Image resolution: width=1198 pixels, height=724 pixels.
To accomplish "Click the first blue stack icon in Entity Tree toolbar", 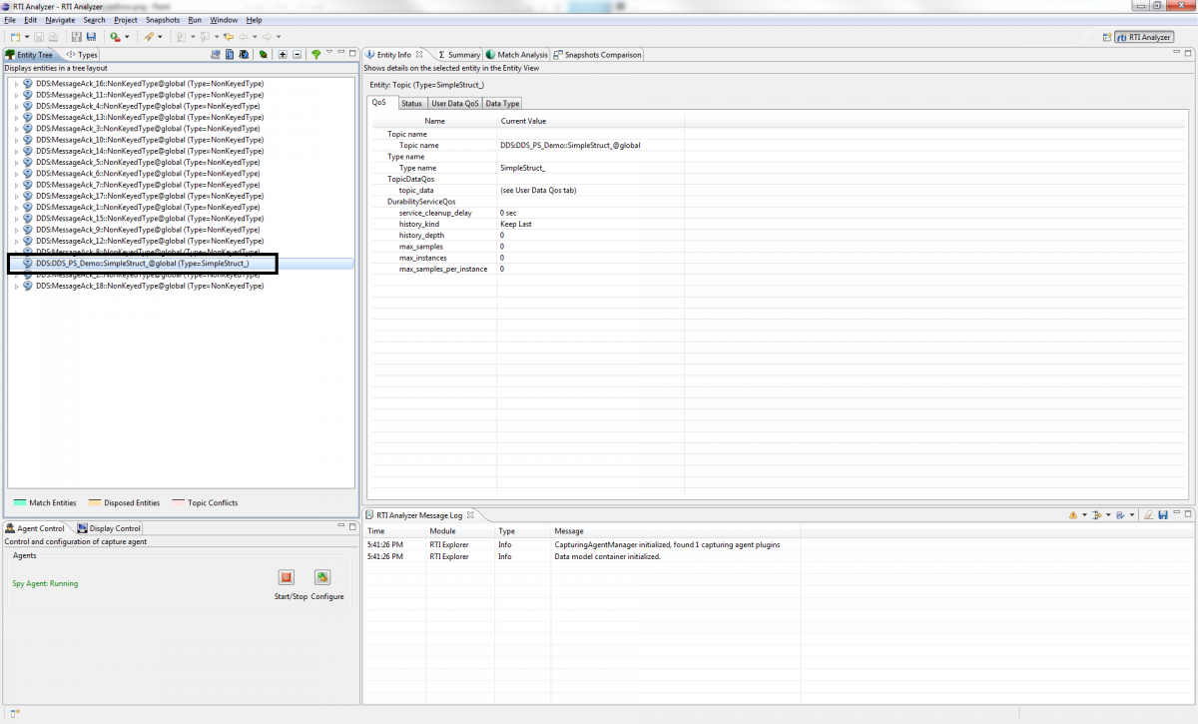I will (x=215, y=55).
